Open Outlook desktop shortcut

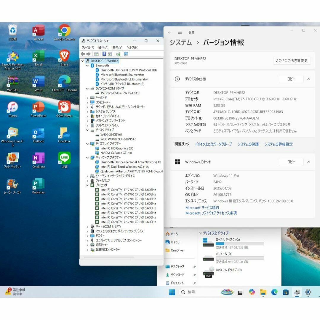38,135
